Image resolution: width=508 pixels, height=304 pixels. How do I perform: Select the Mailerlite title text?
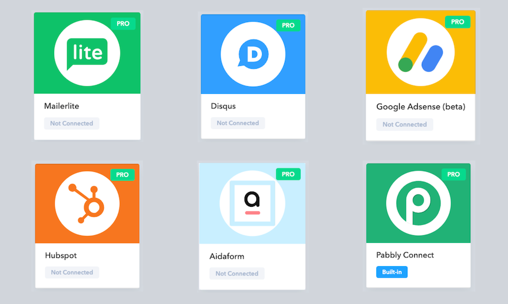click(62, 106)
